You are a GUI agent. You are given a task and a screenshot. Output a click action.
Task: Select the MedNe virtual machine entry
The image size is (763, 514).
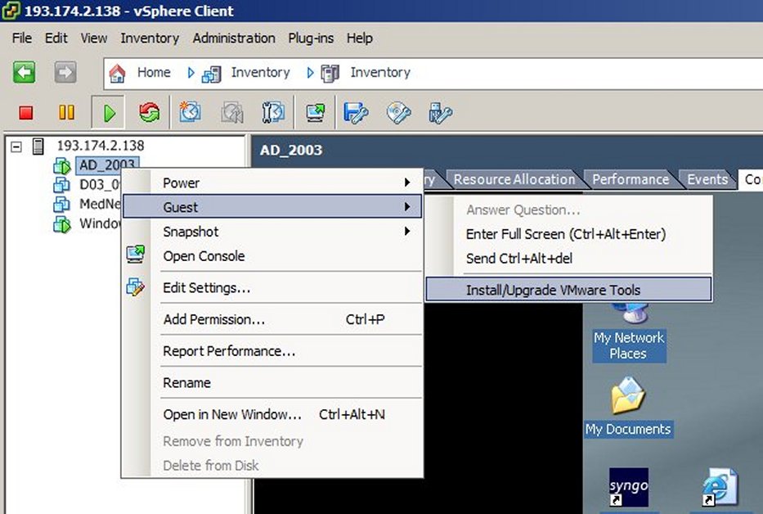(100, 204)
